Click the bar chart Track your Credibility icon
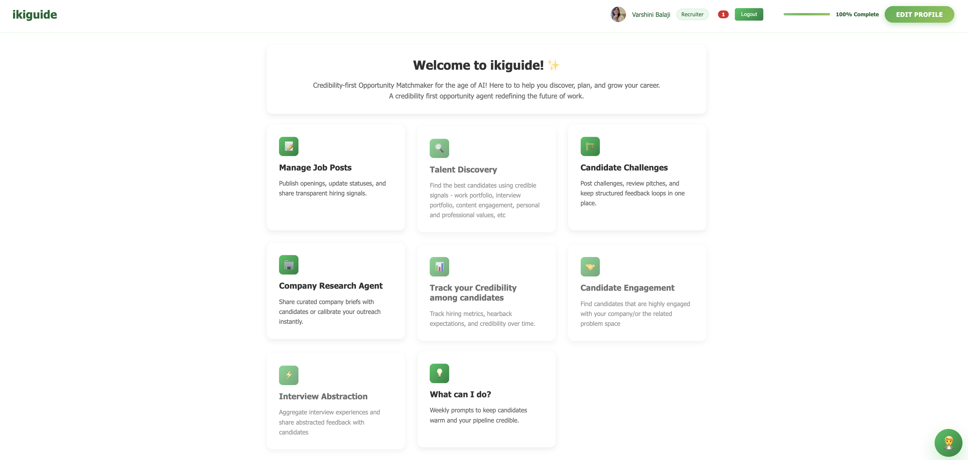968x460 pixels. point(439,267)
